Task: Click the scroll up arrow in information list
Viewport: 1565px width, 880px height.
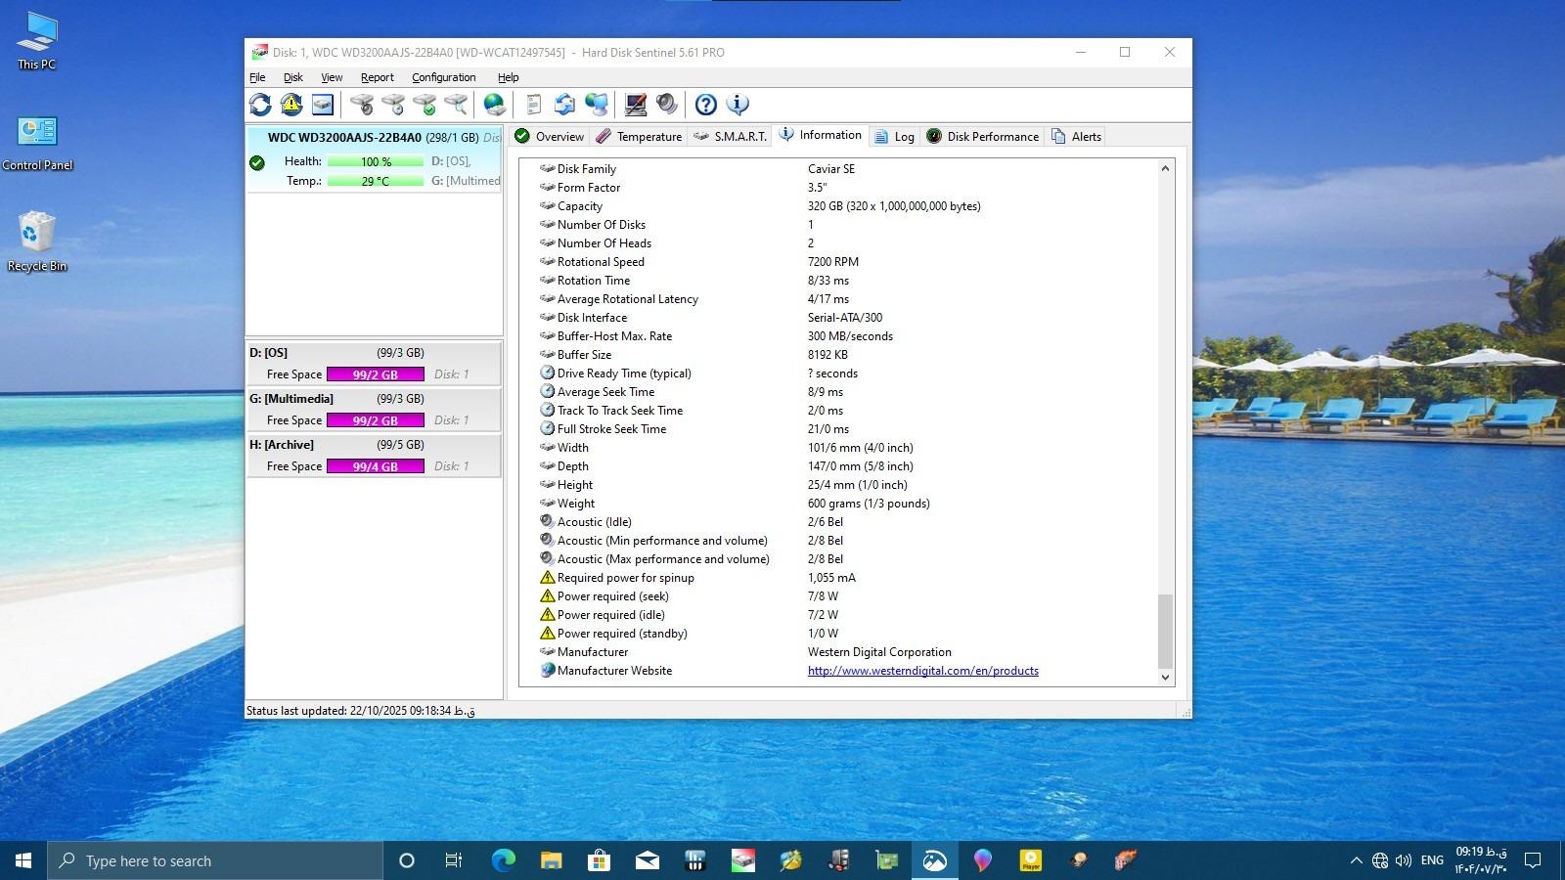Action: click(1165, 169)
